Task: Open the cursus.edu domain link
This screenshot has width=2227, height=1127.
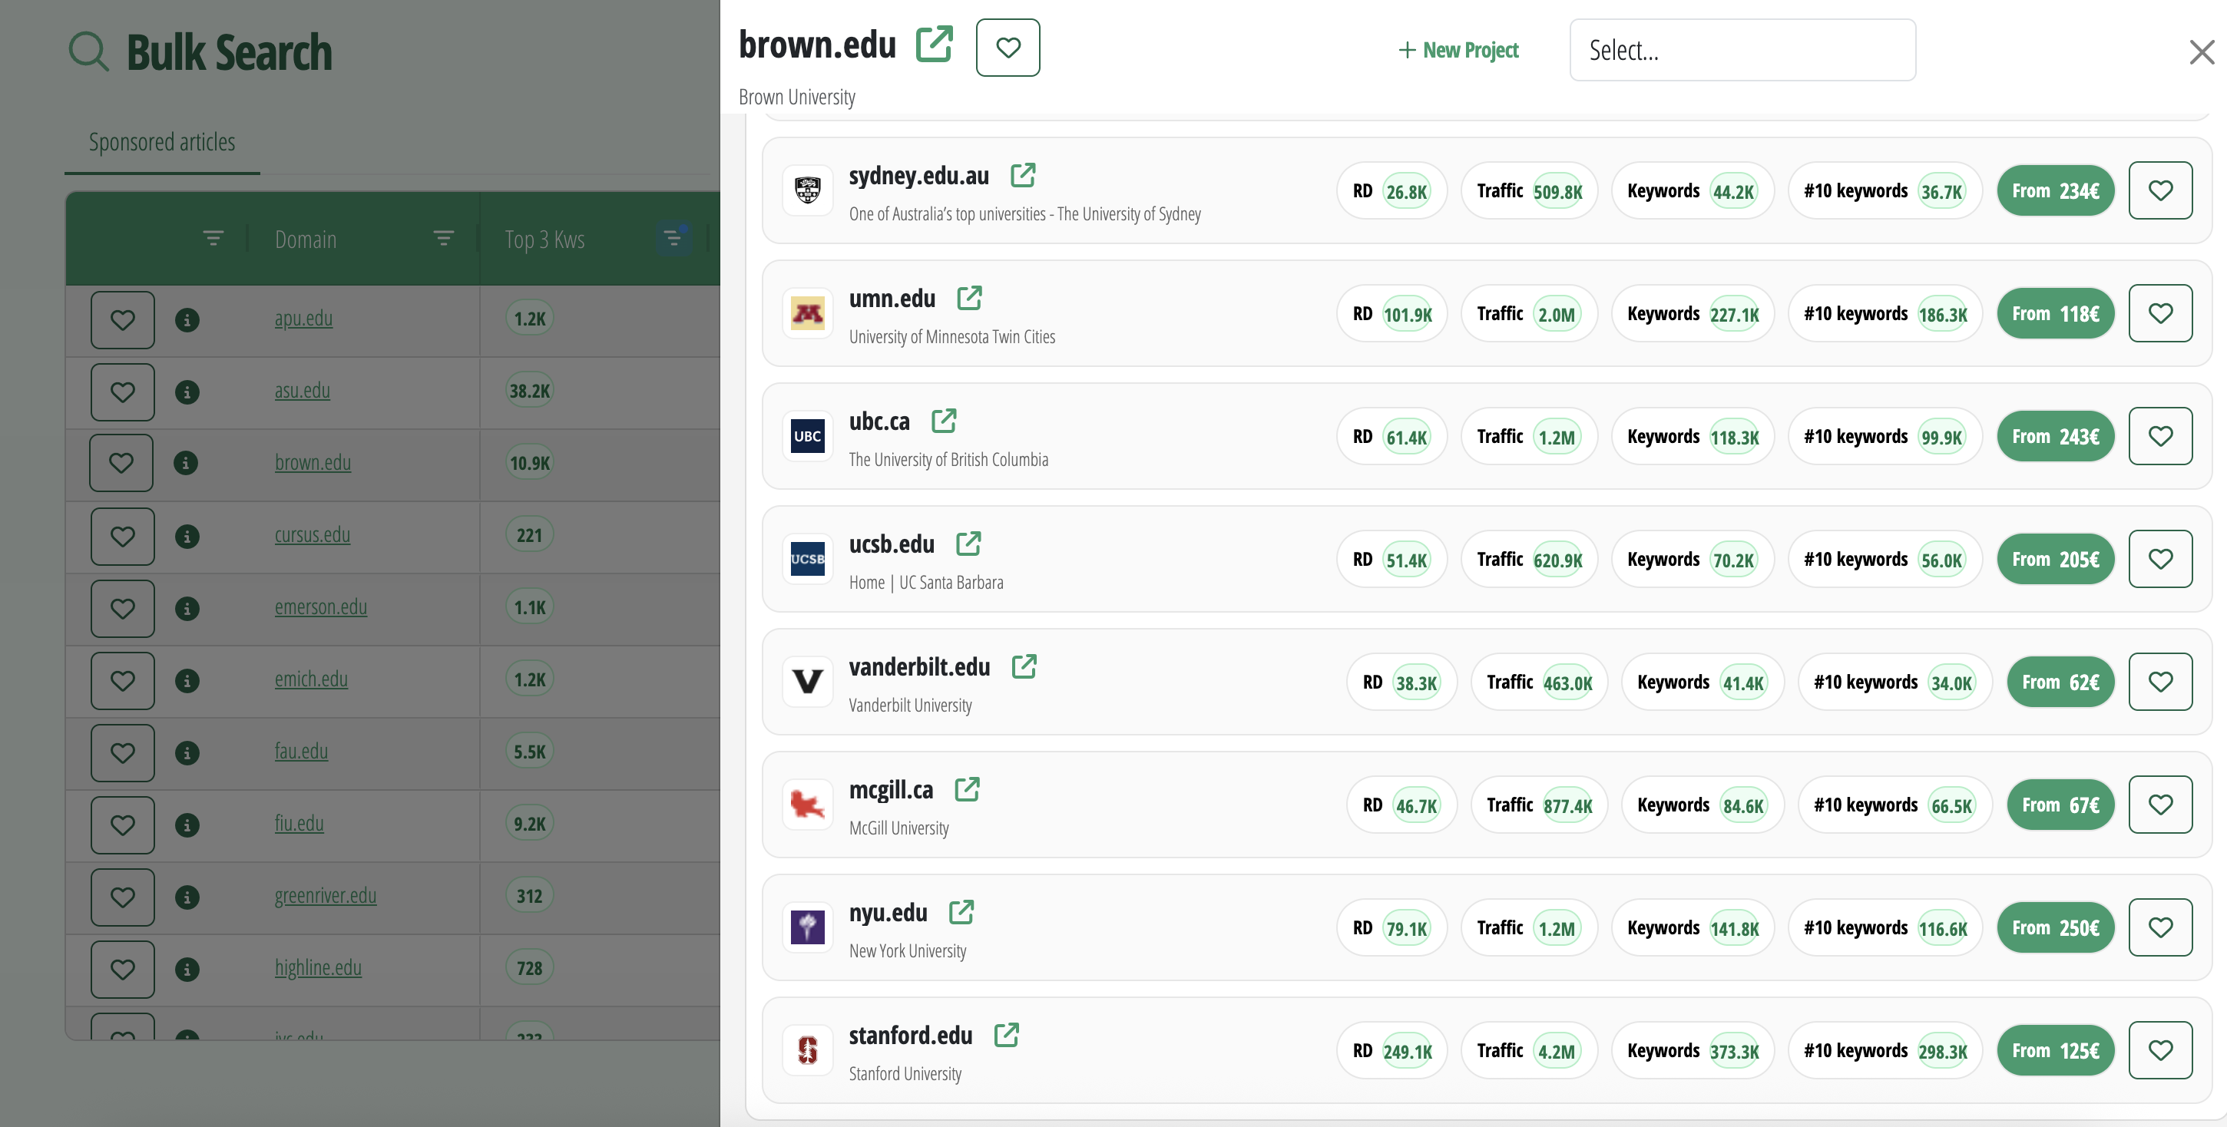Action: [312, 535]
